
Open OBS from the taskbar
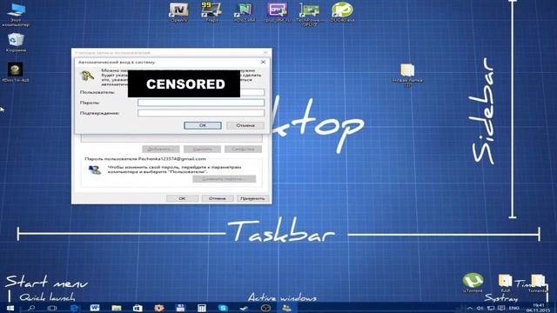pos(265,308)
